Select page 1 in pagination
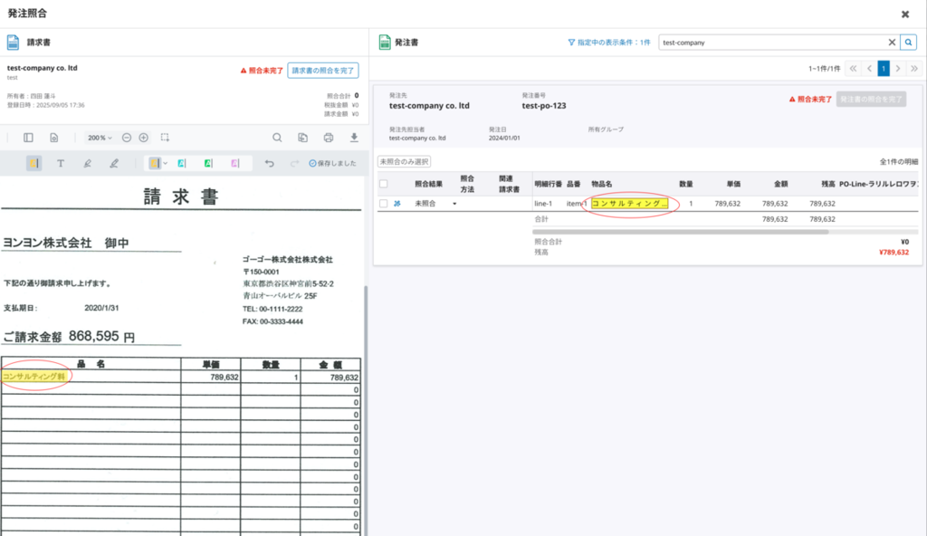The width and height of the screenshot is (927, 536). click(884, 69)
